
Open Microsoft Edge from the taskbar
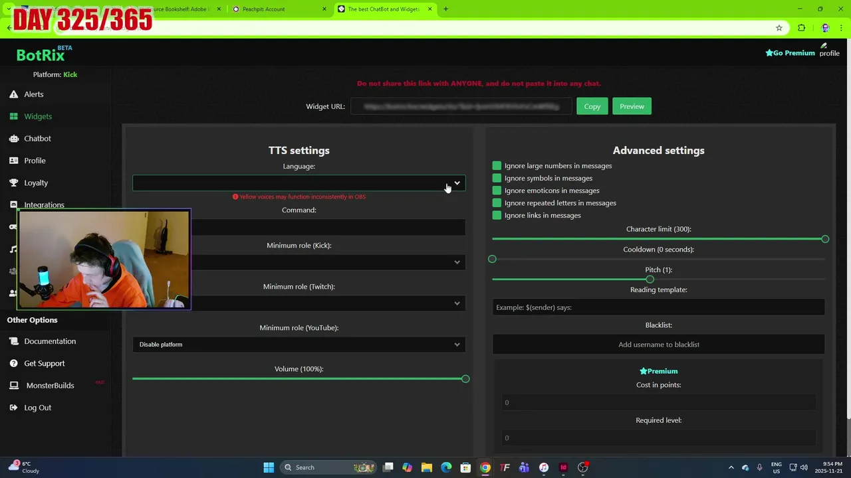click(x=446, y=467)
